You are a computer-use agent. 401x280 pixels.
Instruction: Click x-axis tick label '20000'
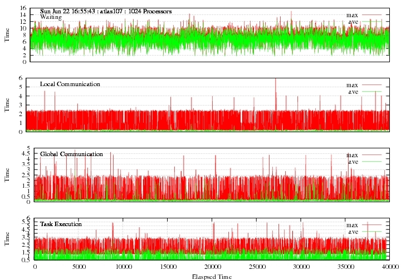(x=212, y=267)
